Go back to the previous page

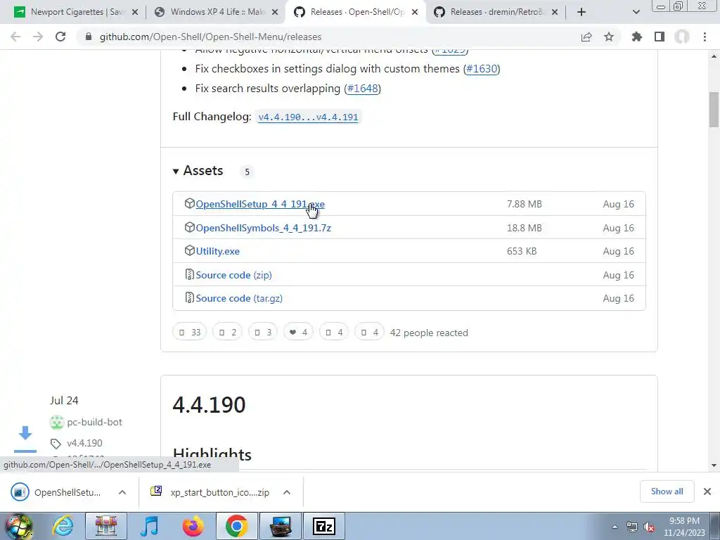(15, 37)
